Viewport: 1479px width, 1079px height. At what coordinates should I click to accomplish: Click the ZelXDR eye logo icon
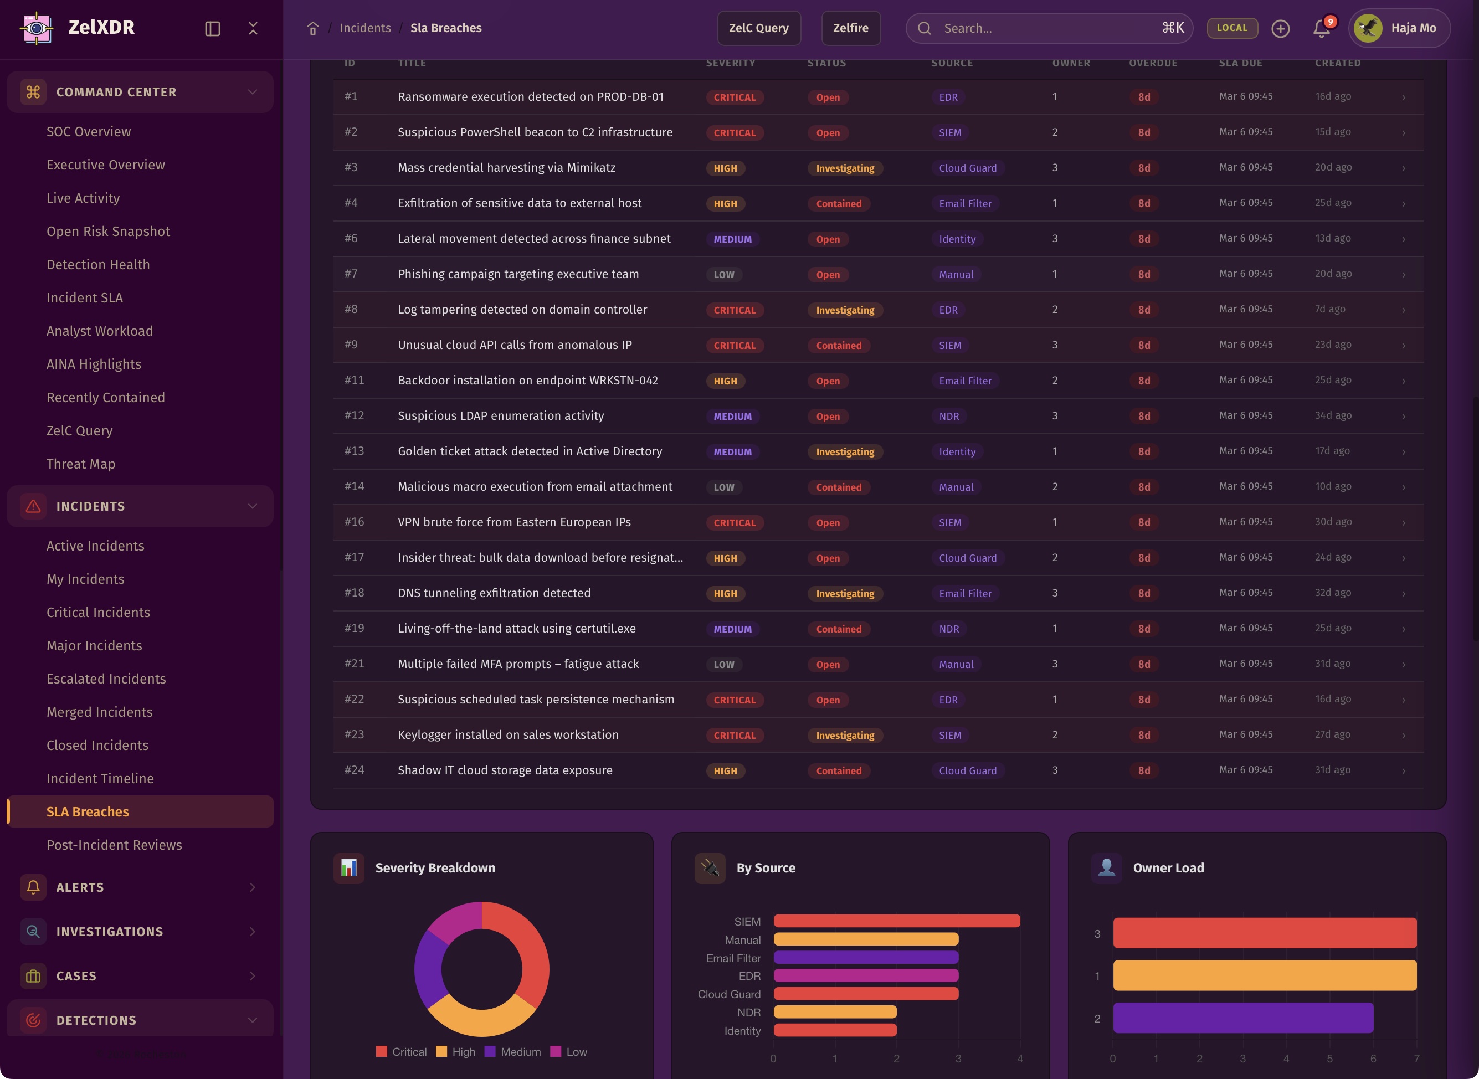pyautogui.click(x=37, y=28)
